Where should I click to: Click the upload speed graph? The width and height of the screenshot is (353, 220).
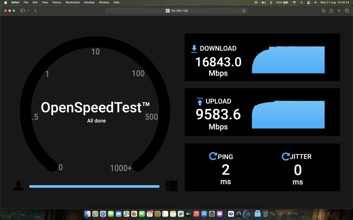tap(288, 114)
